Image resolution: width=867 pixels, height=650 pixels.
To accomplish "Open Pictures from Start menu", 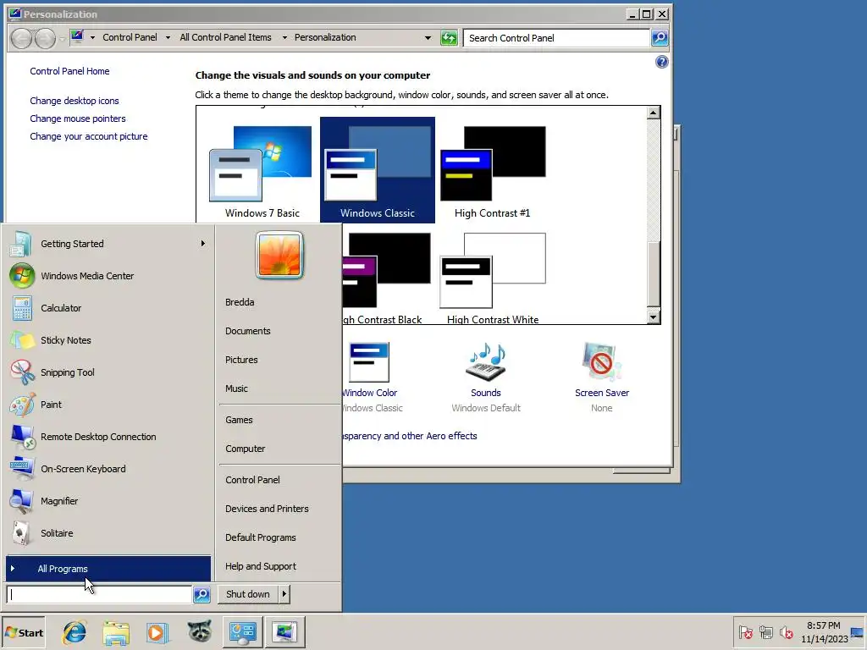I will tap(241, 360).
